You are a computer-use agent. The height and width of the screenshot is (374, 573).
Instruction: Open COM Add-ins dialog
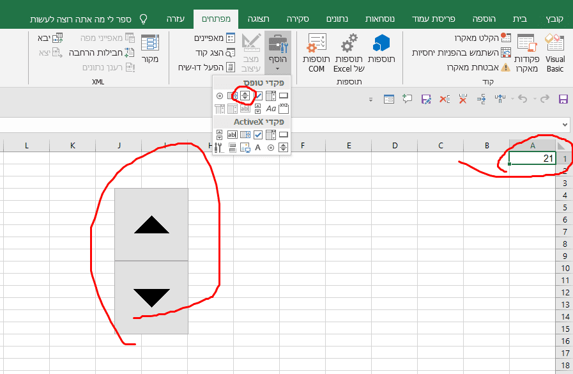click(316, 53)
